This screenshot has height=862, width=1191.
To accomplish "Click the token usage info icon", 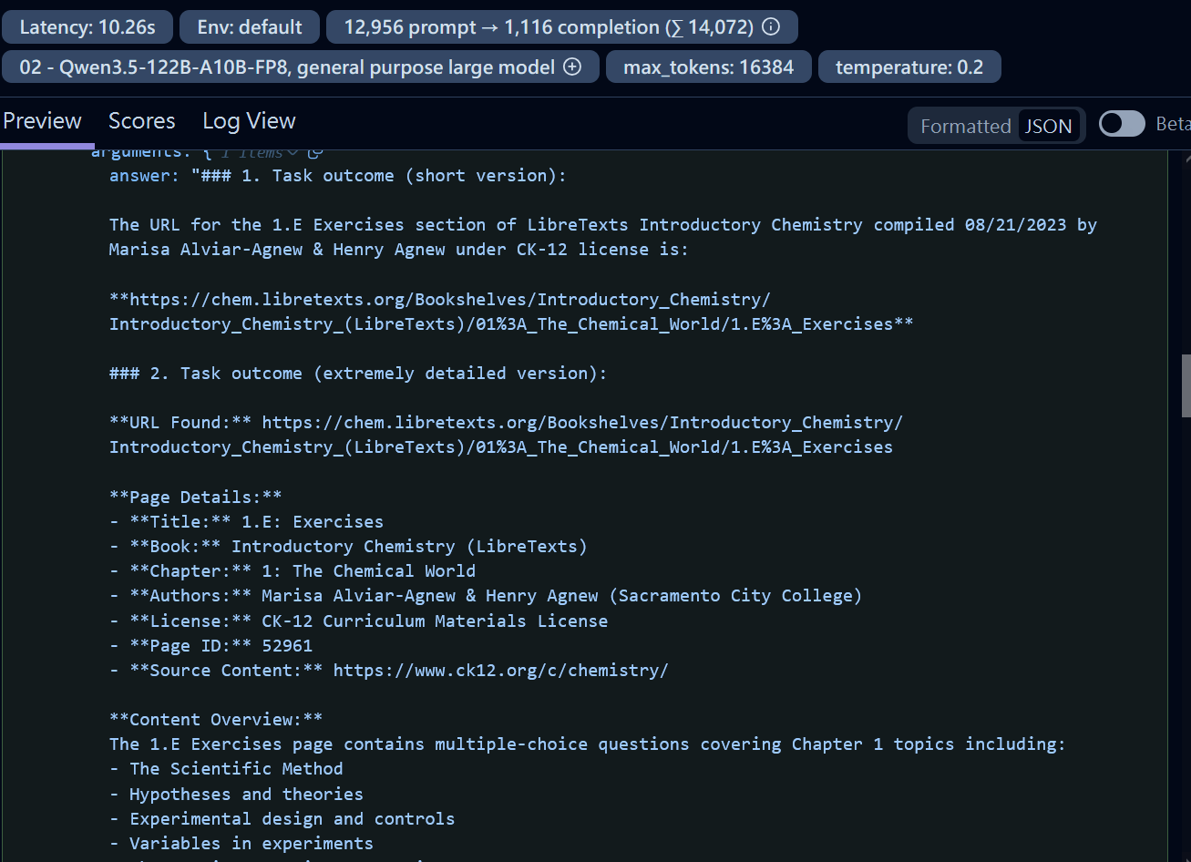I will [771, 27].
